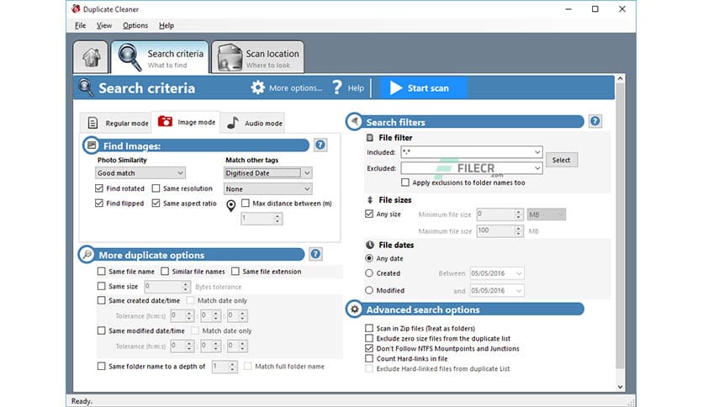Click the File filter document icon

coord(370,138)
